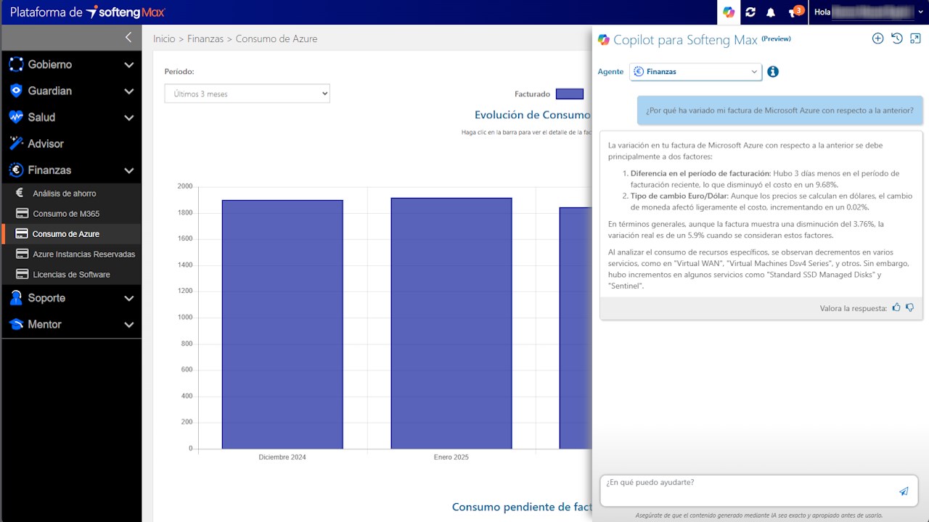The image size is (929, 522).
Task: Collapse the Finanzas menu chevron
Action: [x=128, y=170]
